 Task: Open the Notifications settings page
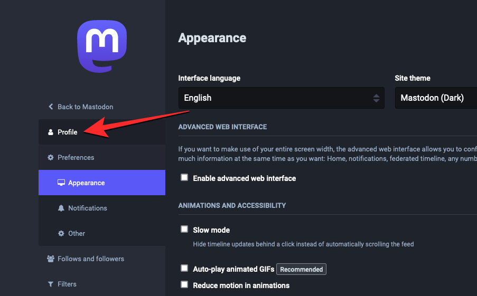point(88,208)
